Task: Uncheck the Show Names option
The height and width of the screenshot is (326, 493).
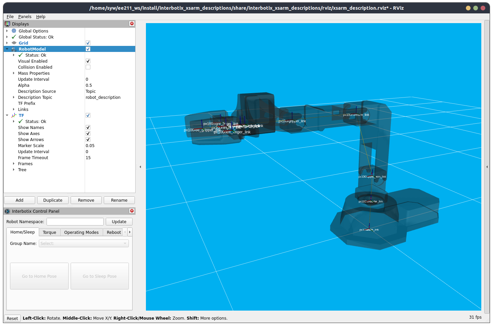Action: [88, 127]
